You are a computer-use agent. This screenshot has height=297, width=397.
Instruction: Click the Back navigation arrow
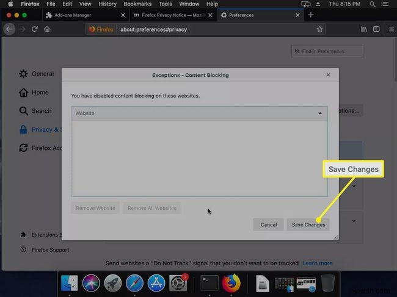9,29
